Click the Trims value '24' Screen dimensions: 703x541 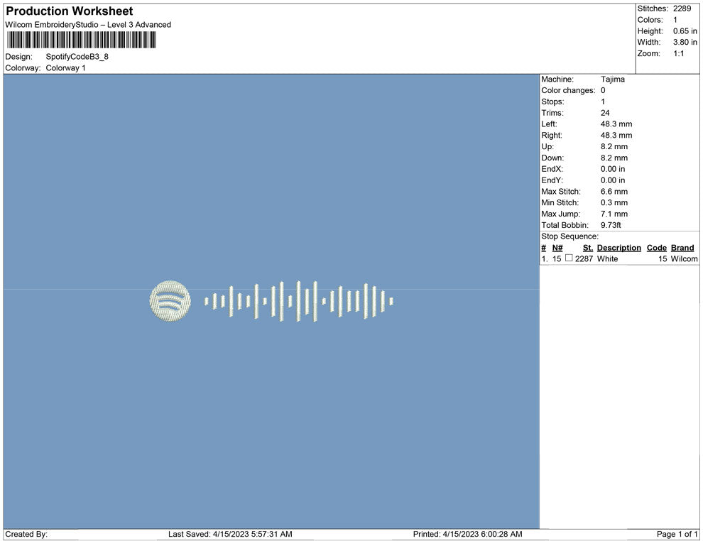pyautogui.click(x=605, y=113)
